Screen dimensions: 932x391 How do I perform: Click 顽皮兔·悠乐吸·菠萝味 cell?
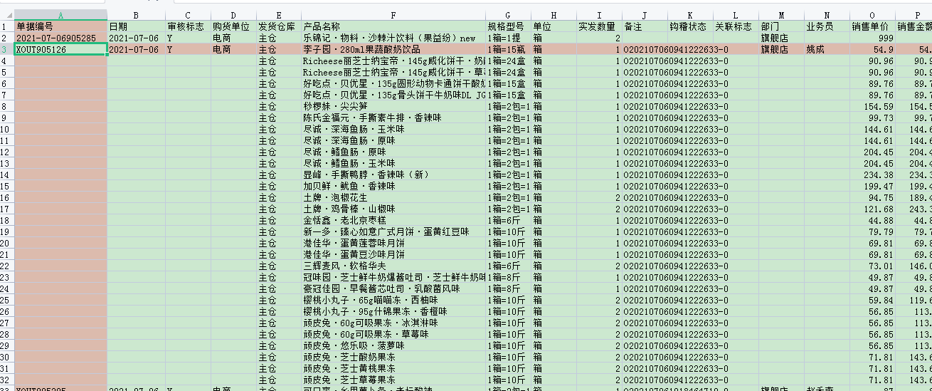[393, 345]
